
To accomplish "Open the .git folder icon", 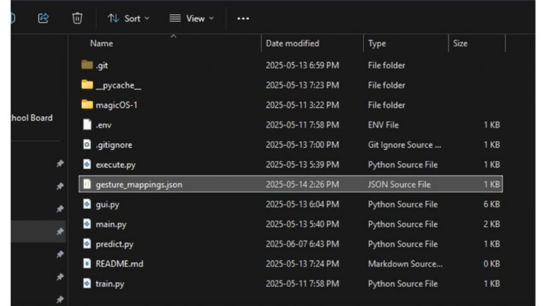I will (x=86, y=65).
